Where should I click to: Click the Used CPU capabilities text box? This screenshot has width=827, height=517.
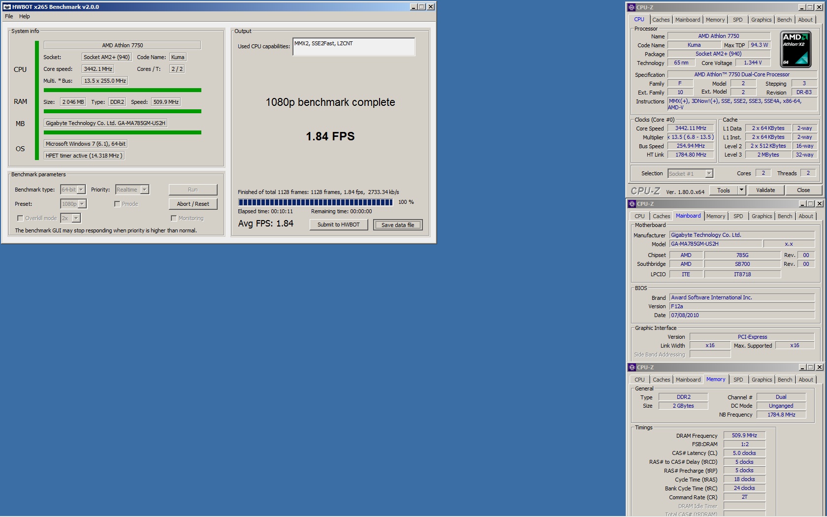[354, 47]
